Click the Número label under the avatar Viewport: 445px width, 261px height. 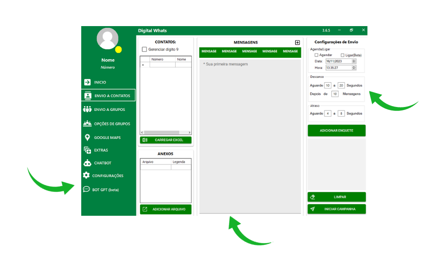click(x=108, y=67)
